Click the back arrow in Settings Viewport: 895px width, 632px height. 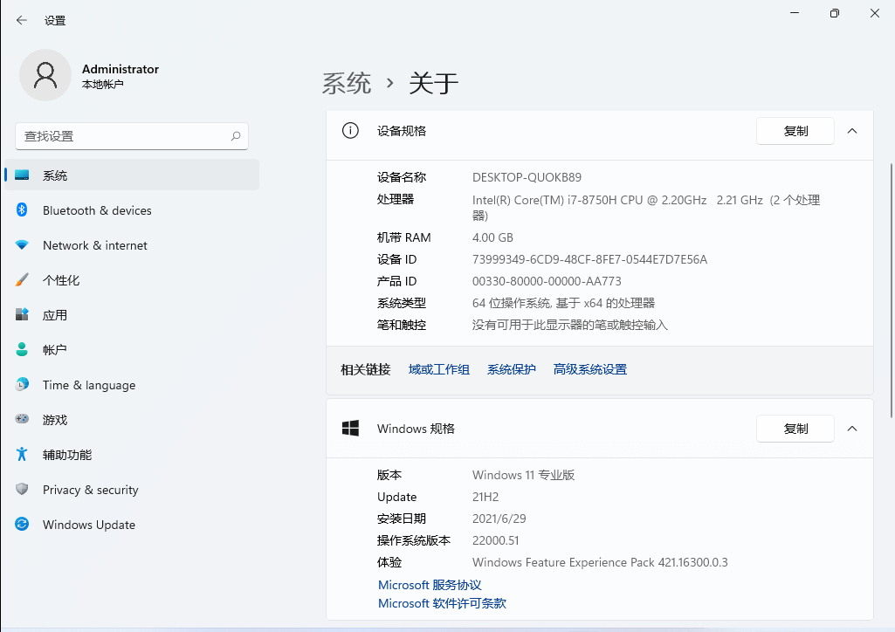(x=22, y=20)
